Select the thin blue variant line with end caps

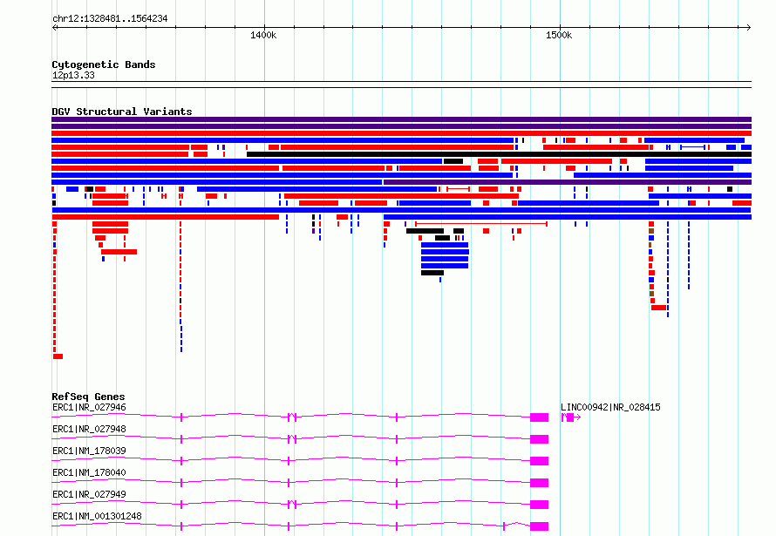click(x=693, y=147)
